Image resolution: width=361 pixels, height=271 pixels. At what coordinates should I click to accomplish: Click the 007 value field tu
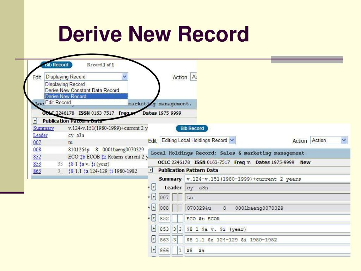(x=268, y=198)
